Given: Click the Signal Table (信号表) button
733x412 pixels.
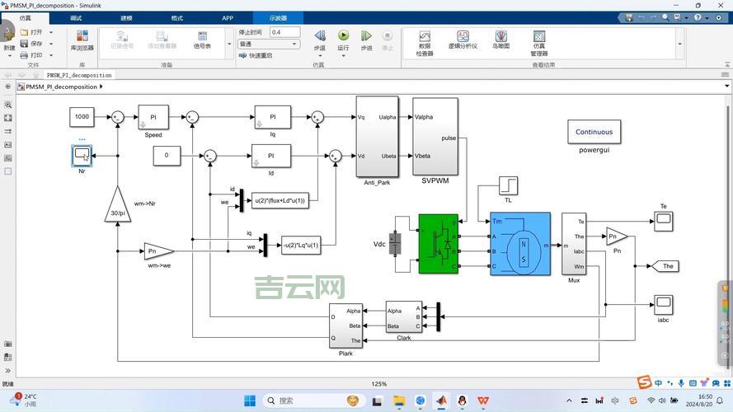Looking at the screenshot, I should pyautogui.click(x=202, y=40).
